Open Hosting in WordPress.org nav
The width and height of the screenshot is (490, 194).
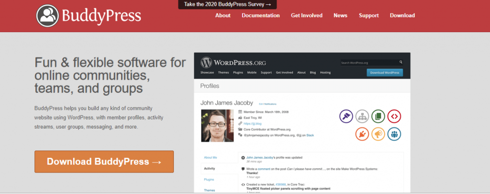click(x=325, y=72)
